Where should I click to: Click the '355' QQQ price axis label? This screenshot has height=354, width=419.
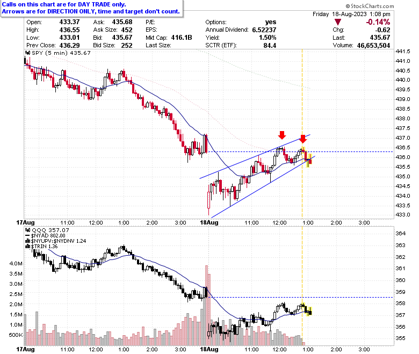click(400, 338)
